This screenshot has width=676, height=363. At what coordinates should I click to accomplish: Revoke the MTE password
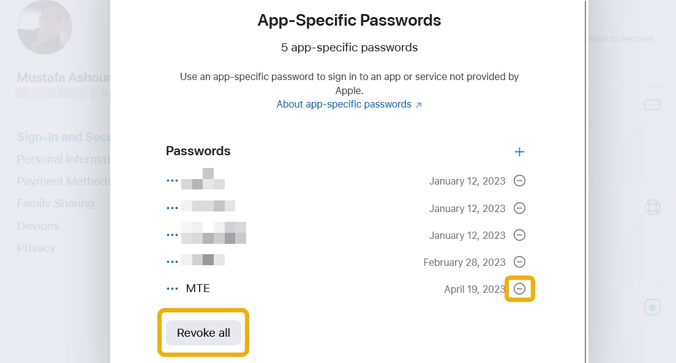coord(519,288)
